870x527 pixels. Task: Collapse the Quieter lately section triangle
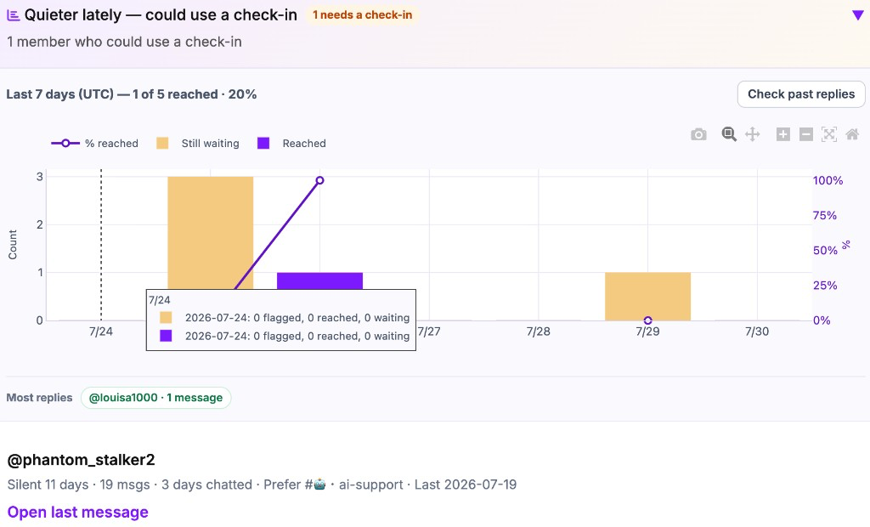pos(858,15)
